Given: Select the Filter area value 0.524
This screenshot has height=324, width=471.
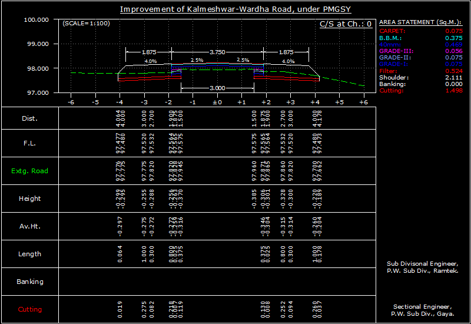Looking at the screenshot, I should pyautogui.click(x=453, y=71).
